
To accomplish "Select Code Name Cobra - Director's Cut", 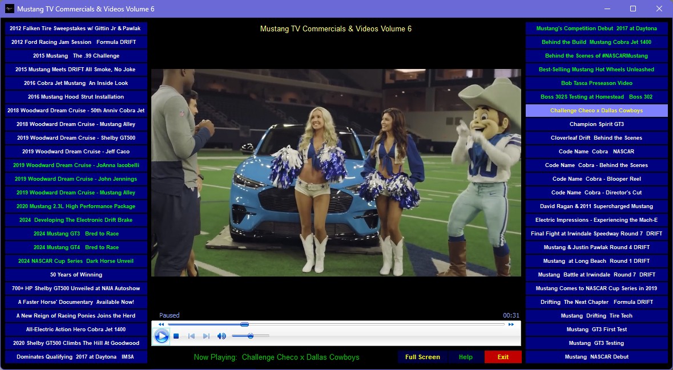I will (597, 193).
